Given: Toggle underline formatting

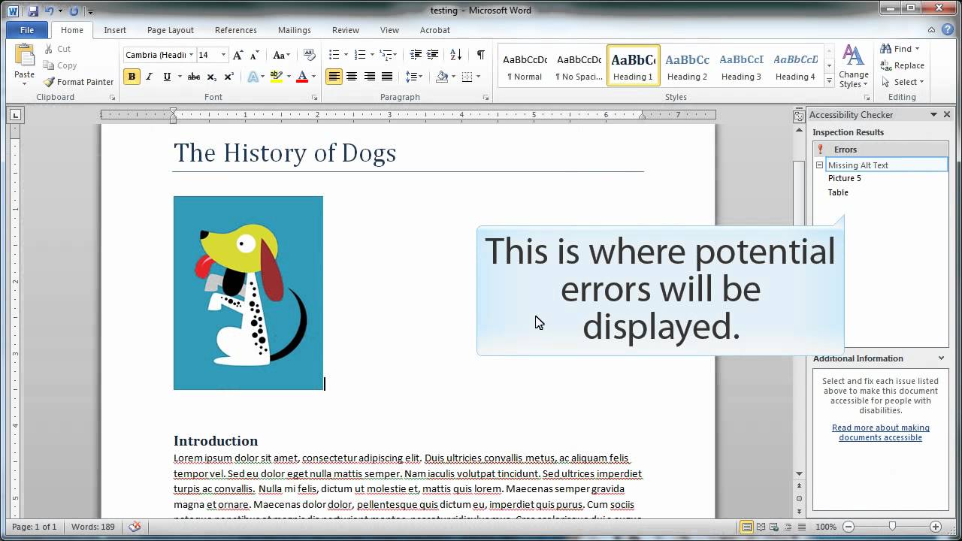Looking at the screenshot, I should click(x=166, y=77).
